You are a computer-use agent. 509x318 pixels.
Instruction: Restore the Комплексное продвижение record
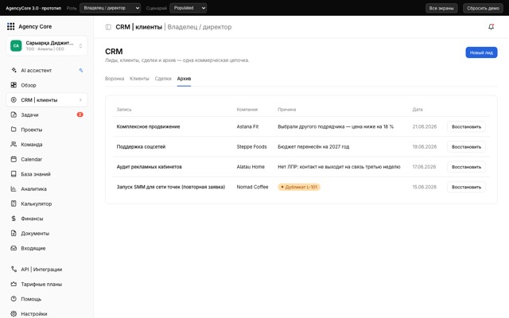click(467, 126)
